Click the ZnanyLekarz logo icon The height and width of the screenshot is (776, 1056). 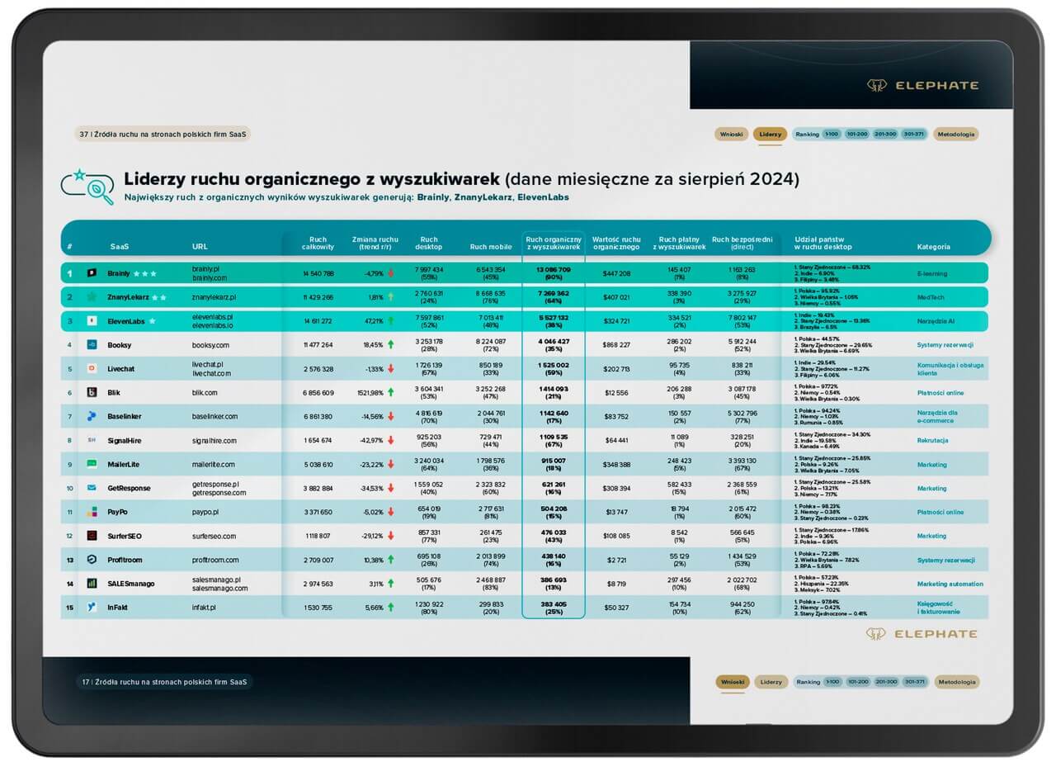(92, 296)
